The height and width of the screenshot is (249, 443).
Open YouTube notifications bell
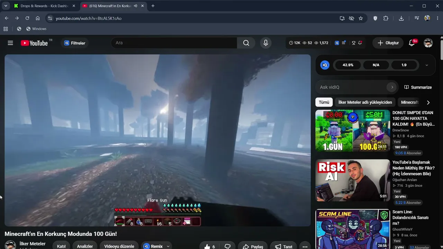point(412,43)
